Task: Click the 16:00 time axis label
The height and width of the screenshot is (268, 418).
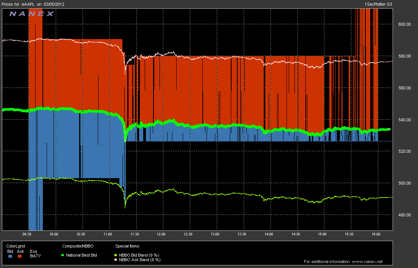Action: [376, 234]
